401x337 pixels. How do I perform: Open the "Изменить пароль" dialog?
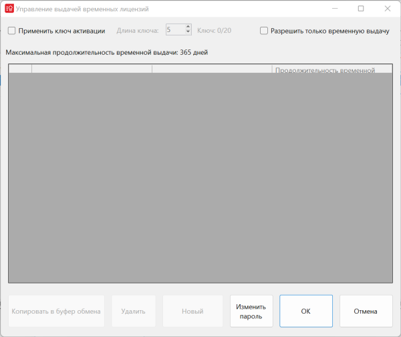(252, 311)
